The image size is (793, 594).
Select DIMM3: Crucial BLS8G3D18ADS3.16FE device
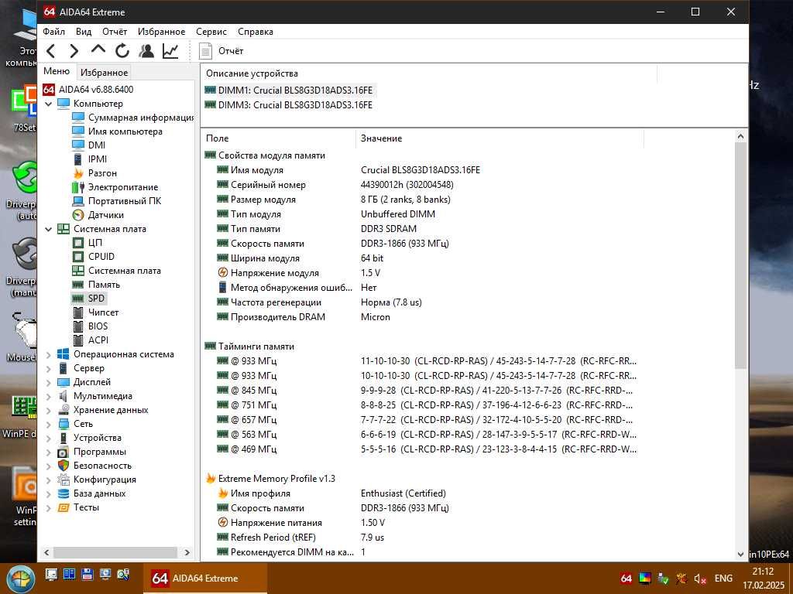click(289, 105)
